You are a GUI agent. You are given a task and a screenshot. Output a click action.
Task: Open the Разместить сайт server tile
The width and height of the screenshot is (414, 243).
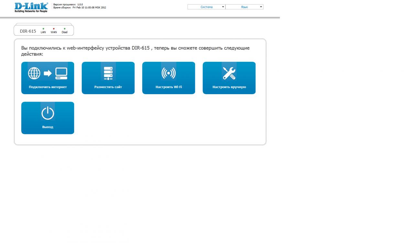pyautogui.click(x=108, y=78)
